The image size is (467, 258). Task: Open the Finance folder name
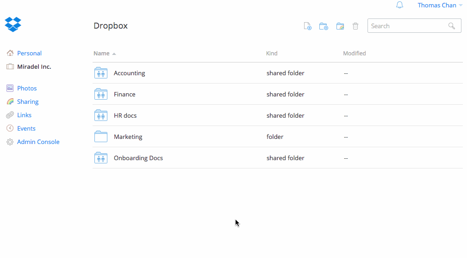pos(125,94)
